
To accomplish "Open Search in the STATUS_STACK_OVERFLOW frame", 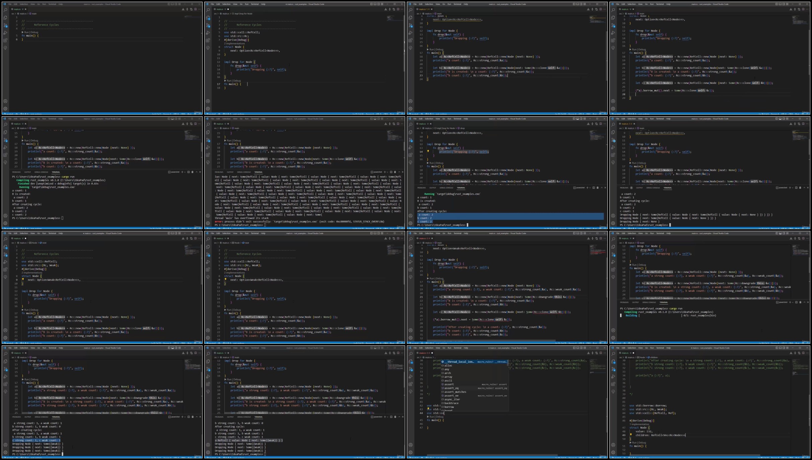I will click(208, 125).
